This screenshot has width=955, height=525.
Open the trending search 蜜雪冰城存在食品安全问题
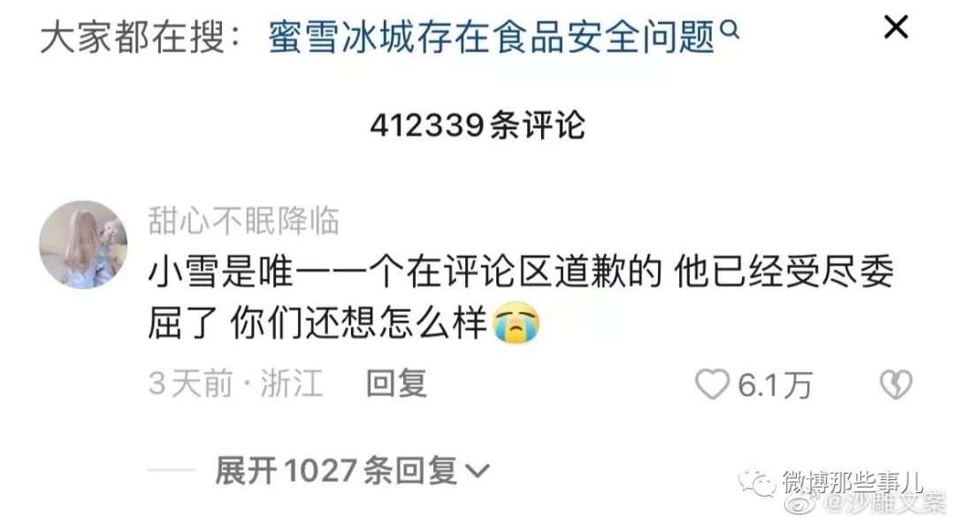pyautogui.click(x=491, y=37)
